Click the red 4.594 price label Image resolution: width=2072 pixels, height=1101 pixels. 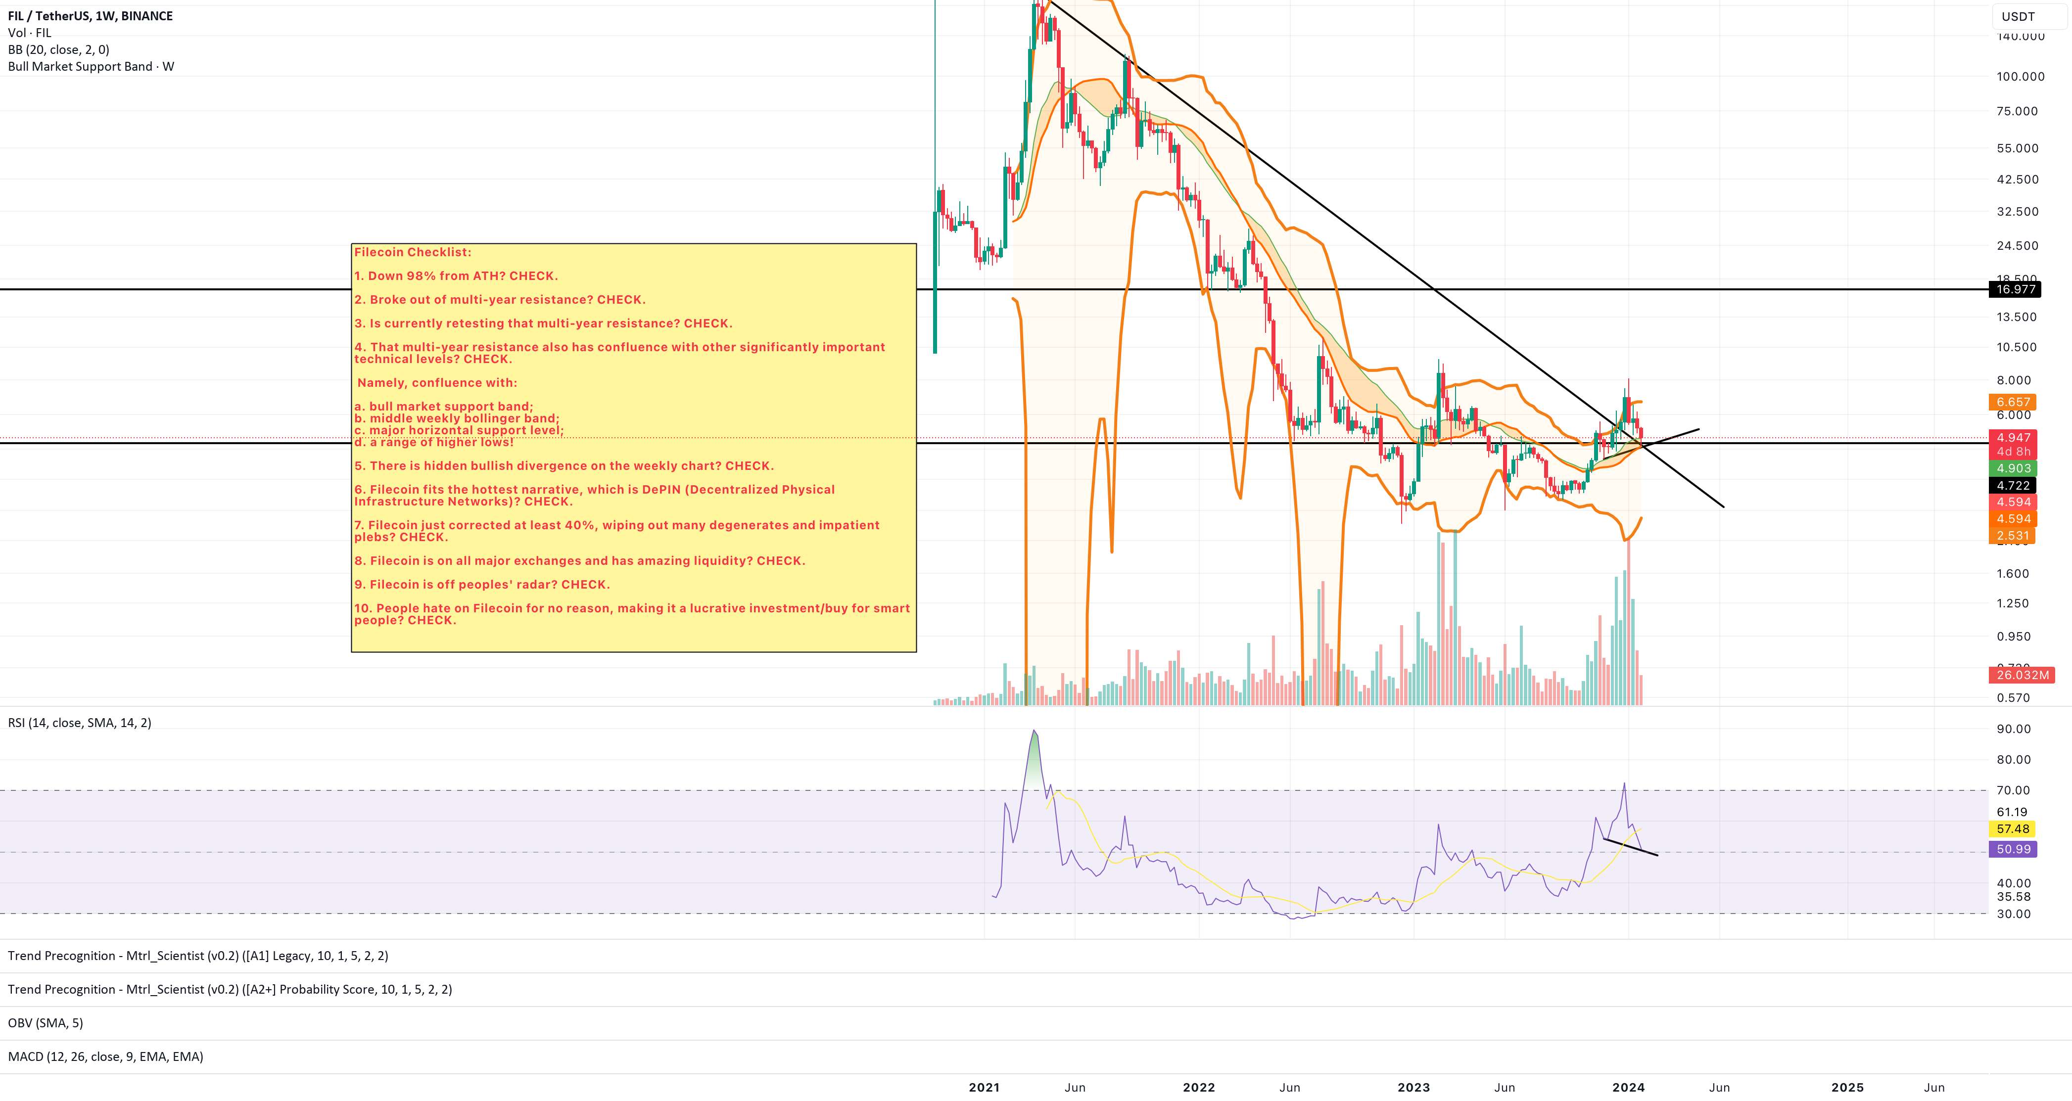point(2013,503)
